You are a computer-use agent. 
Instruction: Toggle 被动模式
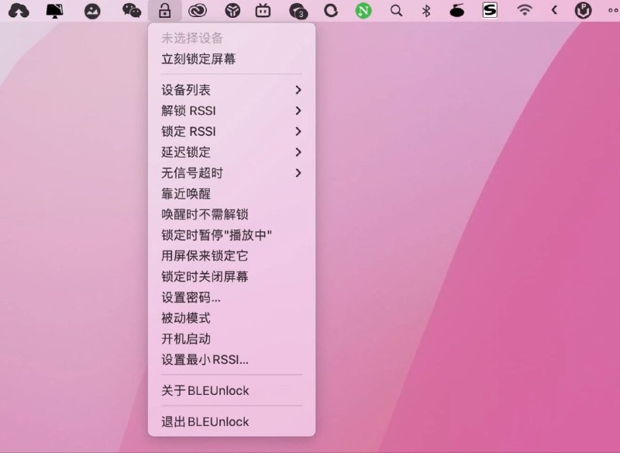pyautogui.click(x=193, y=318)
